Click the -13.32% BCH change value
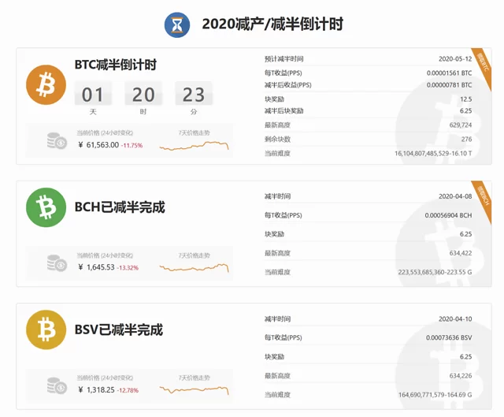 coord(128,268)
